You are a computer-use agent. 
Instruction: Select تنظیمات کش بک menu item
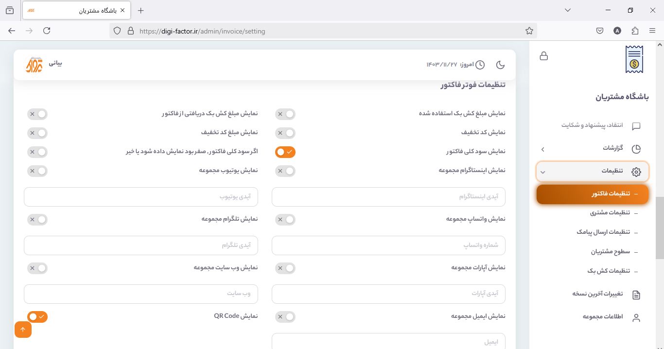click(608, 271)
